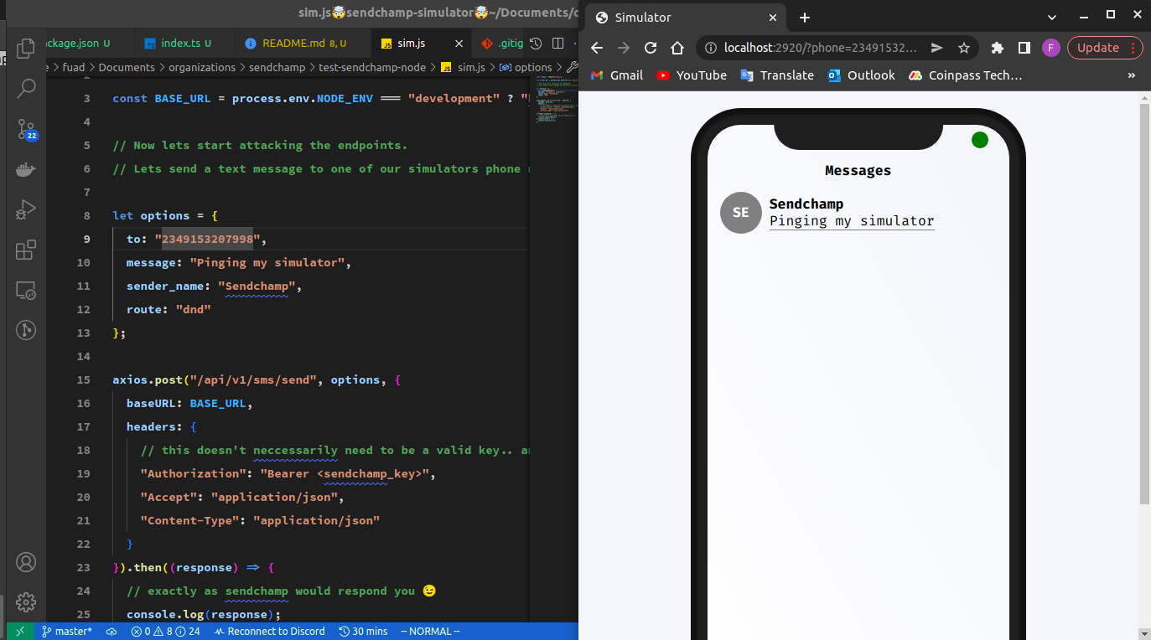Open Chrome extensions puzzle icon
Screen dimensions: 1151x640
pos(997,48)
